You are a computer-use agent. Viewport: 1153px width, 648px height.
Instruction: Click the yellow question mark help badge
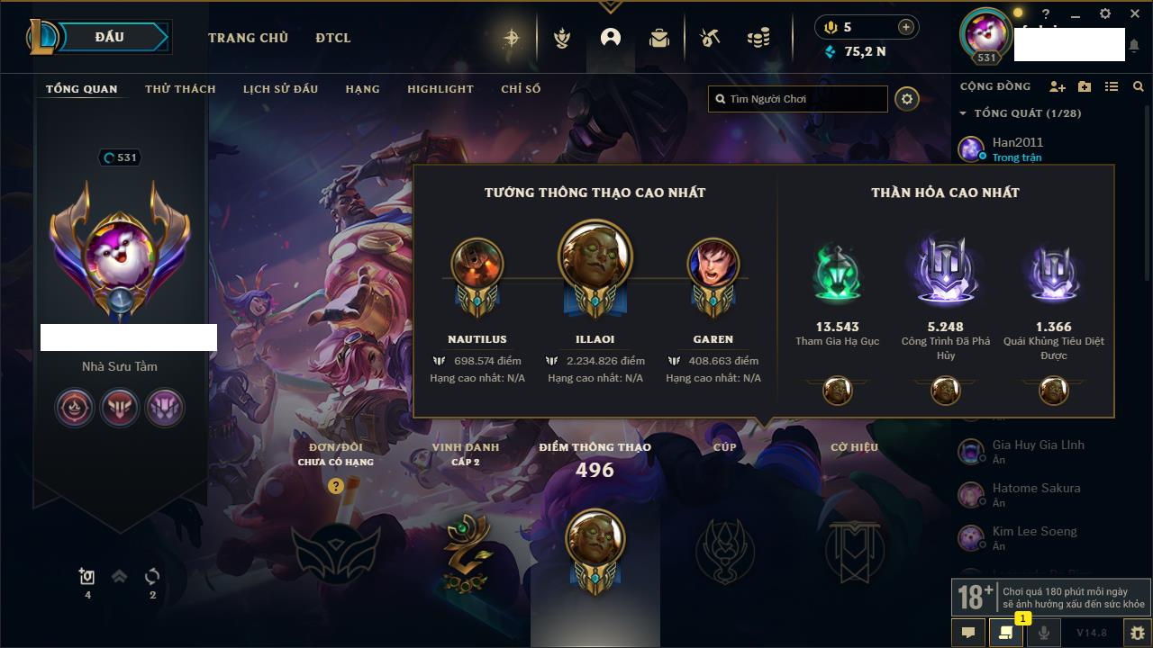(x=336, y=486)
